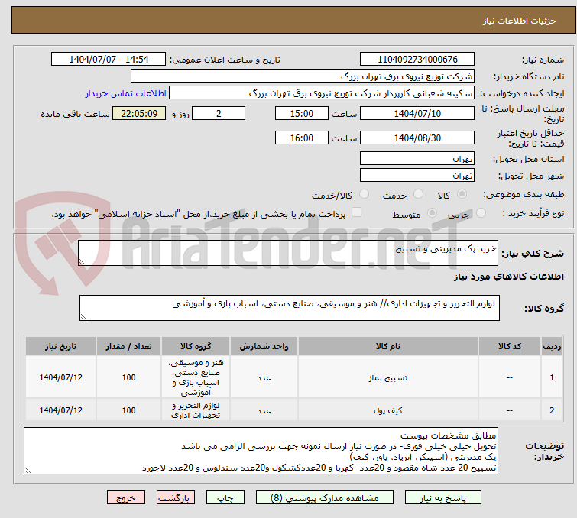This screenshot has width=577, height=518.
Task: Click the 'لوازم التحریر و تجهیزات اداری' group cell in row 2
Action: (196, 410)
